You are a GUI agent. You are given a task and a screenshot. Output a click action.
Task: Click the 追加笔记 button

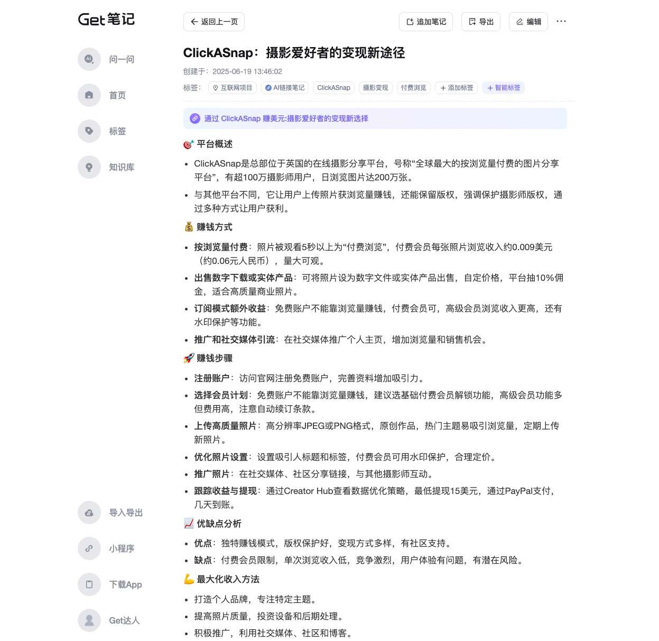point(426,22)
